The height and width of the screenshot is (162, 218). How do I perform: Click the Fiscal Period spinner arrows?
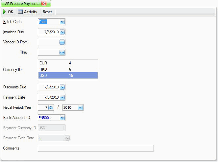click(51, 107)
